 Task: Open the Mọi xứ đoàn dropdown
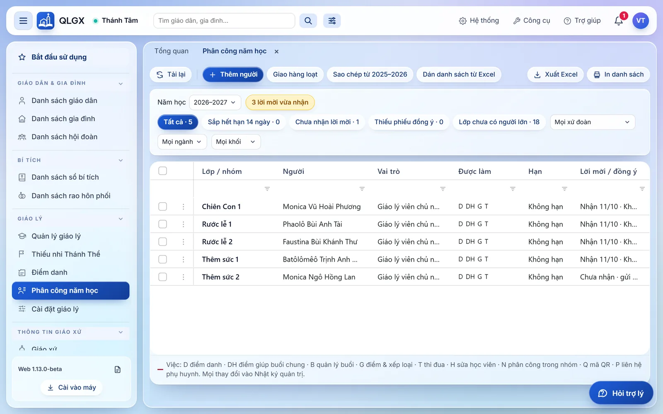(x=593, y=122)
